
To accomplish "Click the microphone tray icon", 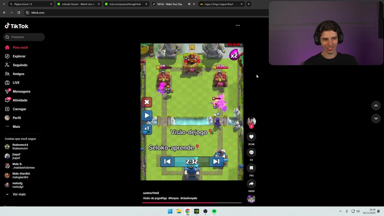I will 347,211.
